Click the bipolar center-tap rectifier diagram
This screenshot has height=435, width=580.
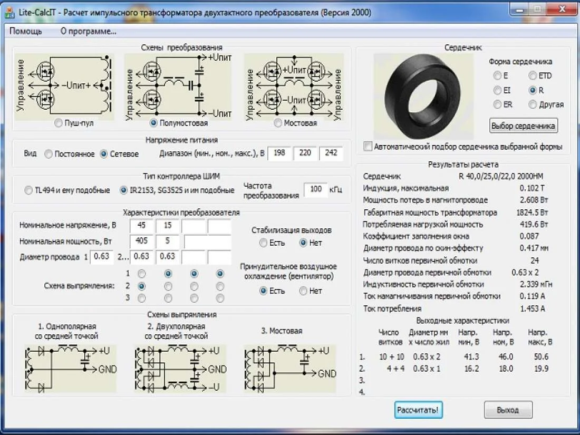point(180,369)
